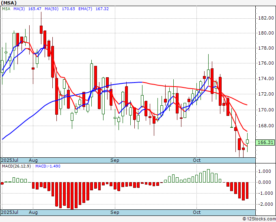The height and width of the screenshot is (222, 276).
Task: Click the Aug label on MACD axis
Action: [x=33, y=212]
